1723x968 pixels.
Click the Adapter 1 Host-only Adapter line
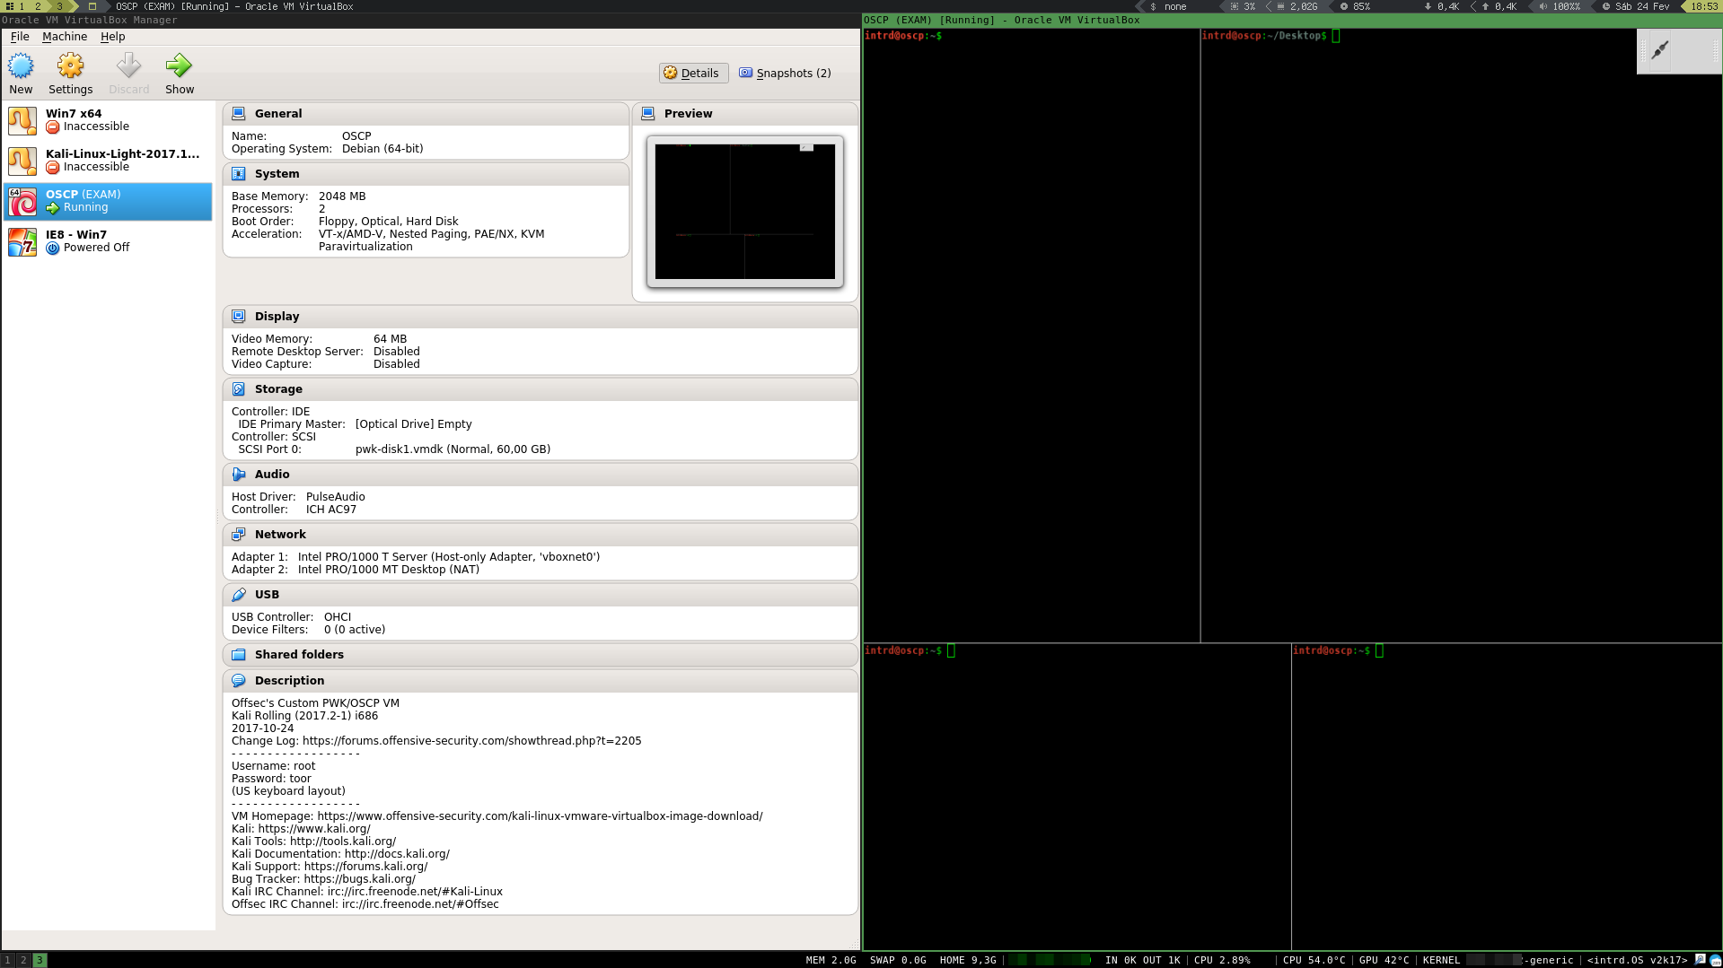pos(416,557)
